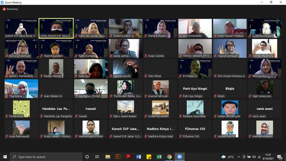Image resolution: width=286 pixels, height=161 pixels.
Task: Open Adobe Illustrator from the taskbar
Action: [118, 157]
